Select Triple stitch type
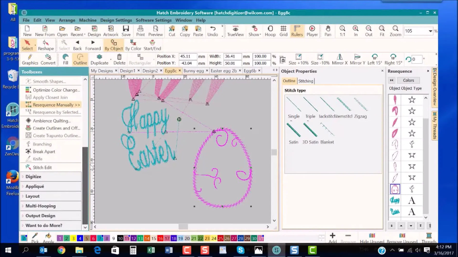The width and height of the screenshot is (458, 257). (310, 108)
